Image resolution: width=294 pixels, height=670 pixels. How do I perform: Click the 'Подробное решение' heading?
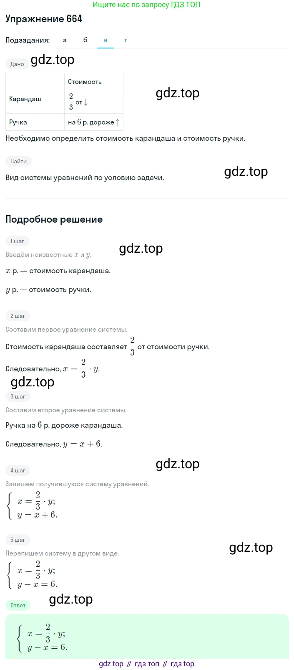click(x=54, y=219)
